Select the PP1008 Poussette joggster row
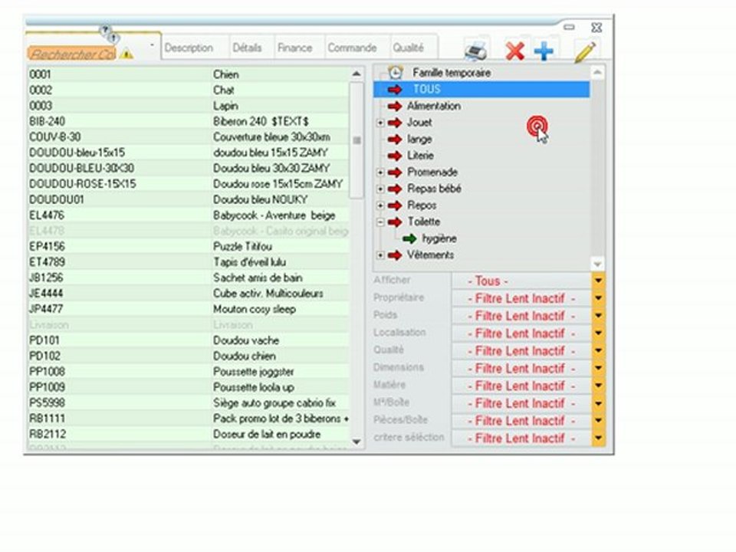The image size is (736, 552). (x=188, y=372)
